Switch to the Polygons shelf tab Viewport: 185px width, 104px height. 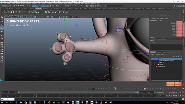click(18, 9)
